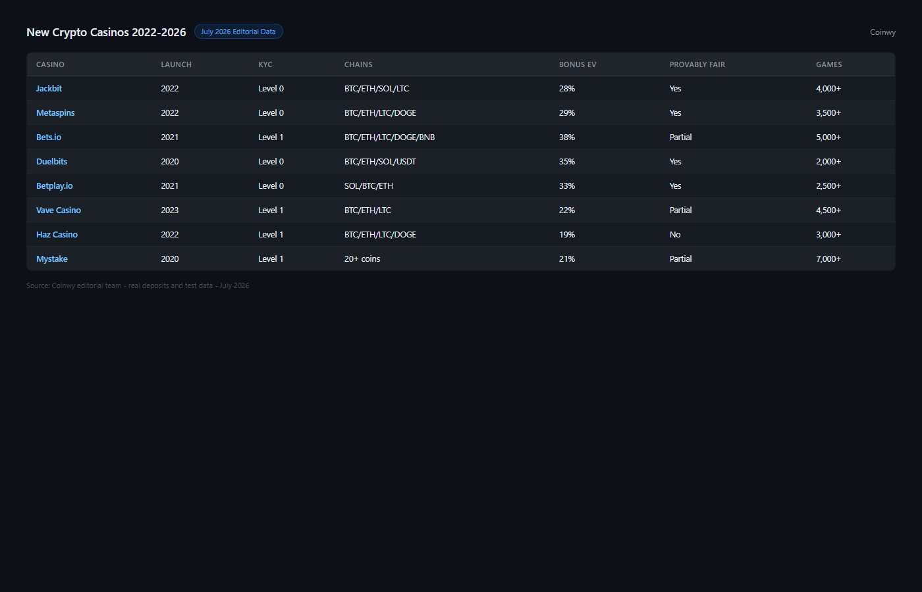922x592 pixels.
Task: Select Jackbit's KYC Level 0 cell
Action: click(x=271, y=89)
